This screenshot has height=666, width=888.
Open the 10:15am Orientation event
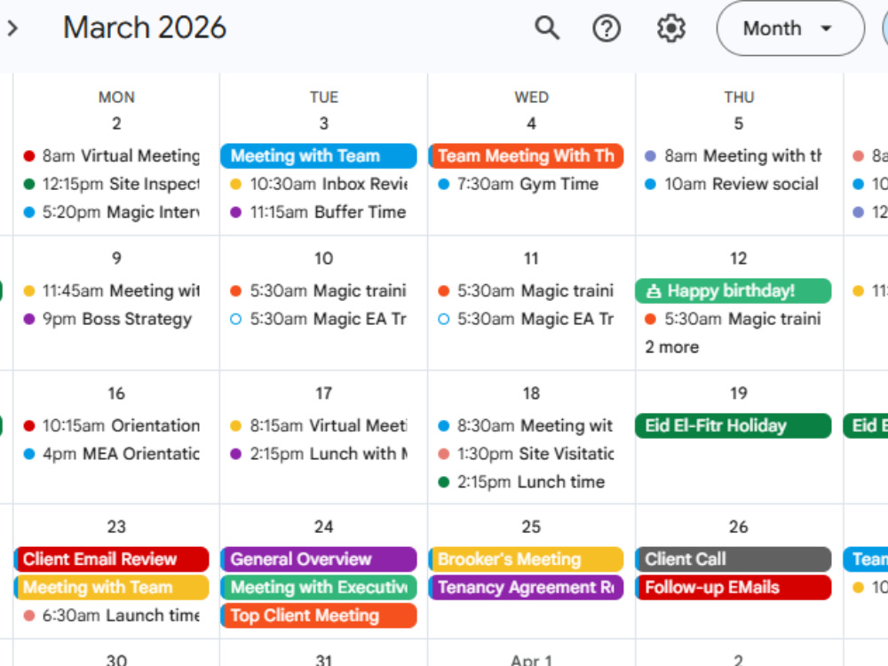(112, 425)
